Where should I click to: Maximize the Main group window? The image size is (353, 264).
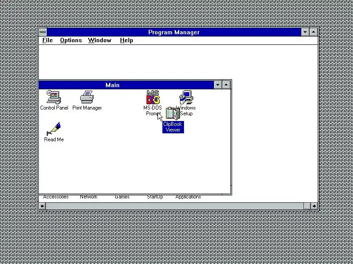(226, 85)
